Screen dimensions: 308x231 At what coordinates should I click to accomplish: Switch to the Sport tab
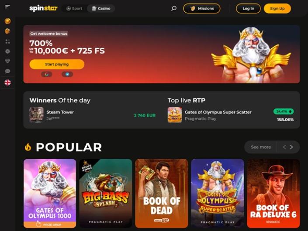click(74, 9)
